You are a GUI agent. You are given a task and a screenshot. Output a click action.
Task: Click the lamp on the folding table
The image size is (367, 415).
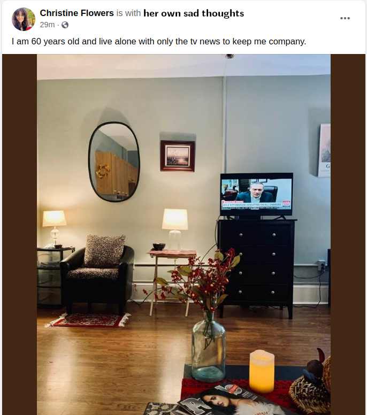tap(175, 229)
